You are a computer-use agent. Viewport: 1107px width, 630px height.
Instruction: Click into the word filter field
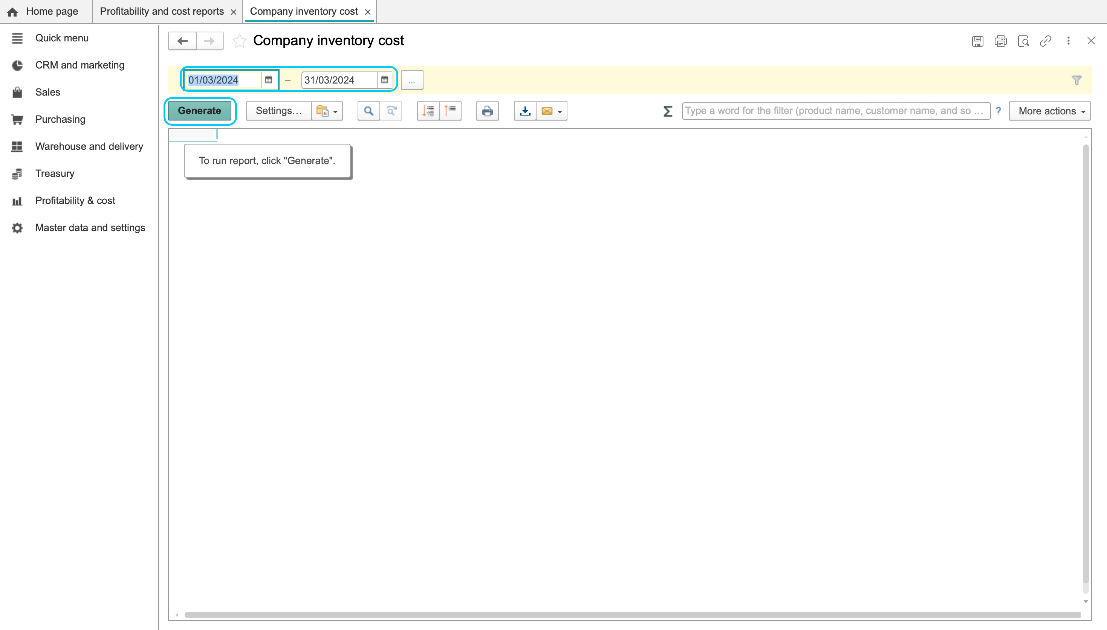[x=836, y=111]
